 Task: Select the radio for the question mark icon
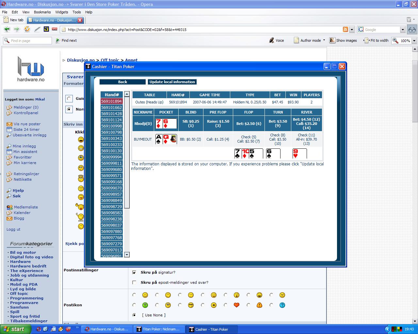(x=271, y=305)
